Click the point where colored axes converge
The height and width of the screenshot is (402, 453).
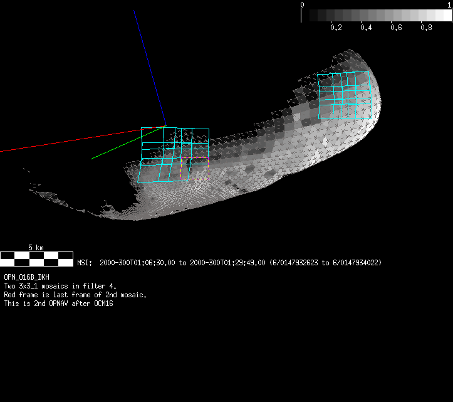pyautogui.click(x=165, y=125)
